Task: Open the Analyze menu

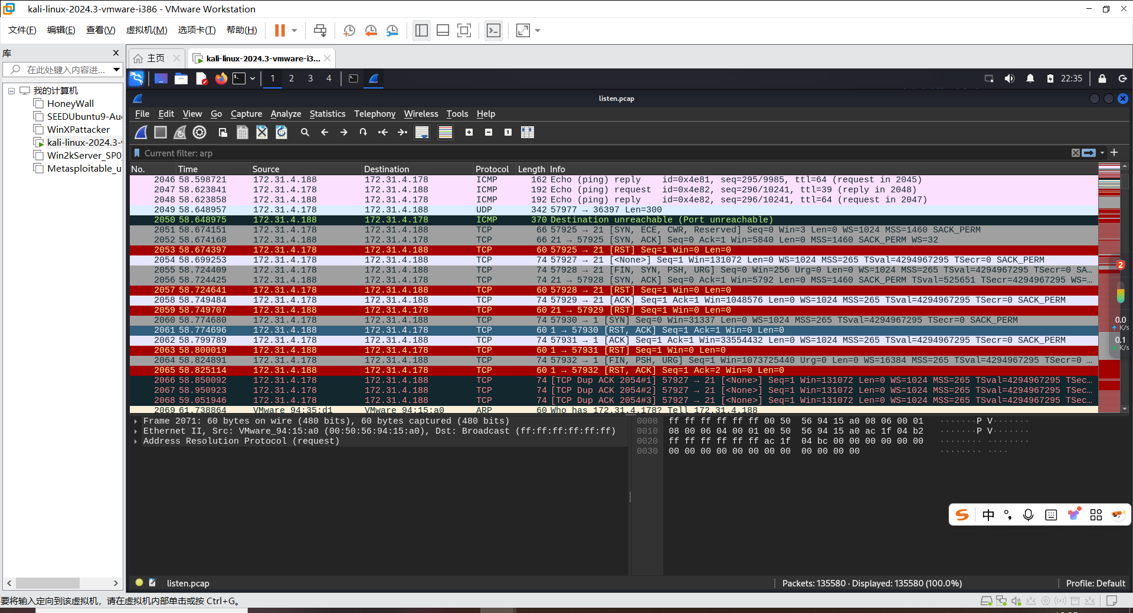Action: [x=286, y=114]
